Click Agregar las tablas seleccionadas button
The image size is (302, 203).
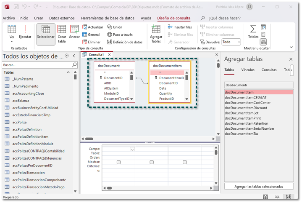pos(258,186)
